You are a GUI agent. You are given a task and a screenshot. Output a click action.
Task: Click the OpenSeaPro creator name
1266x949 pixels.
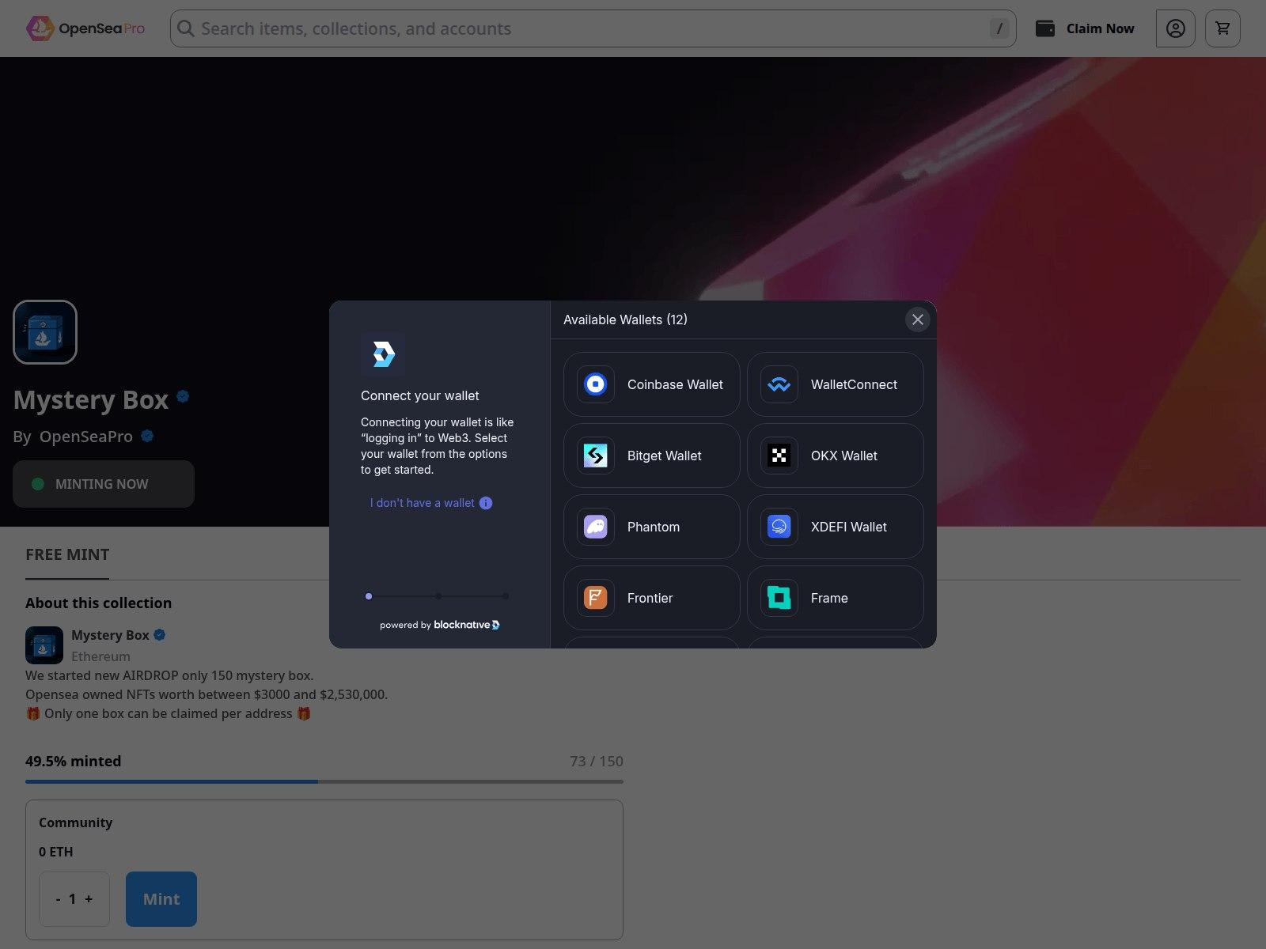86,437
